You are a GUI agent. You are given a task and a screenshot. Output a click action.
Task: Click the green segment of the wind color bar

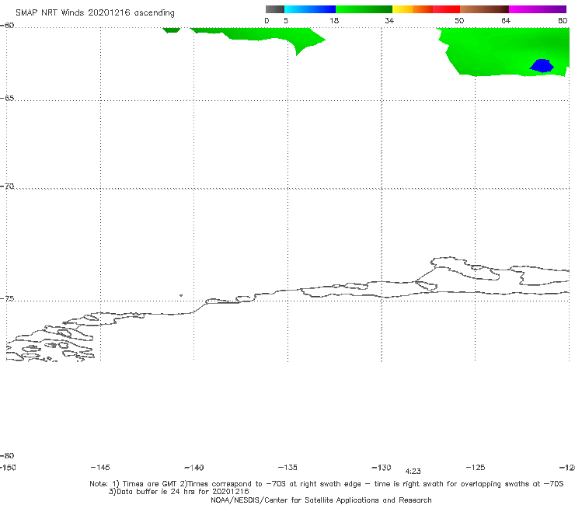point(364,9)
